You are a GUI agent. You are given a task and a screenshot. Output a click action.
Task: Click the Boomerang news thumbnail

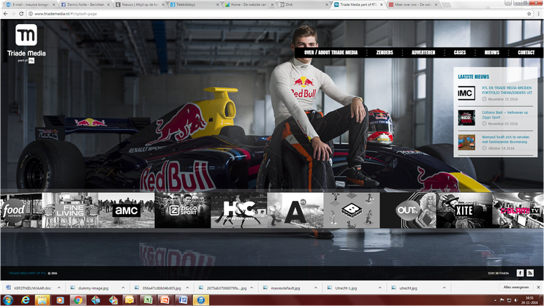(x=466, y=142)
